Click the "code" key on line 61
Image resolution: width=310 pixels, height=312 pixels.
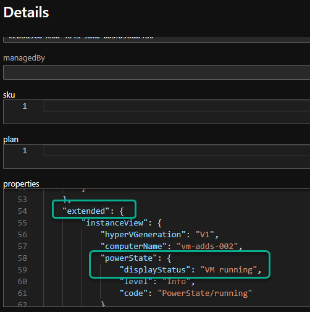click(x=133, y=293)
